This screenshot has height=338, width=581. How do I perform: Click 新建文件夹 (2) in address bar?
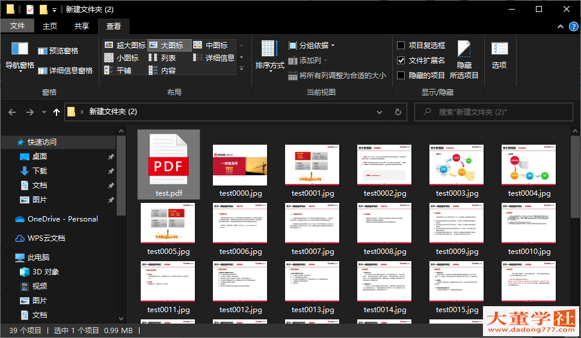click(113, 112)
